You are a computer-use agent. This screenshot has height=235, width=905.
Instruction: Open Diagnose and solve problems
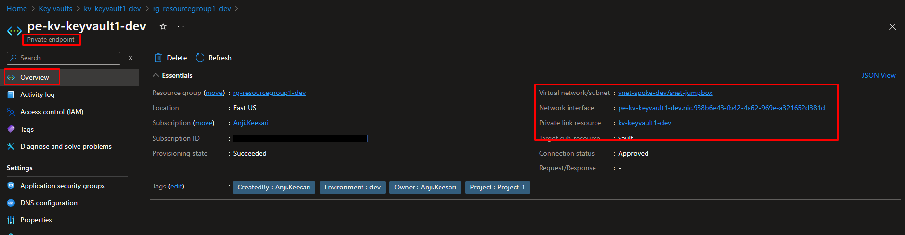[66, 146]
